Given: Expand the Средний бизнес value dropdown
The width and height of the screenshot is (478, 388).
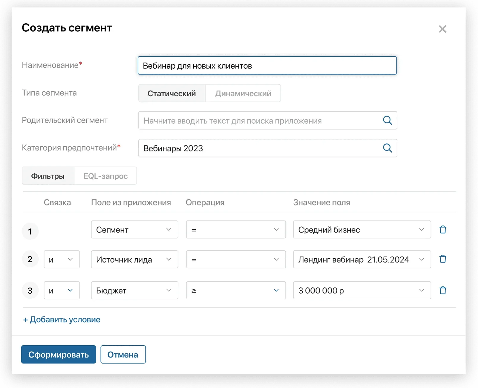Looking at the screenshot, I should tap(362, 230).
